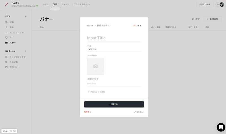Click the Title column header
This screenshot has height=134, width=226.
(x=42, y=27)
